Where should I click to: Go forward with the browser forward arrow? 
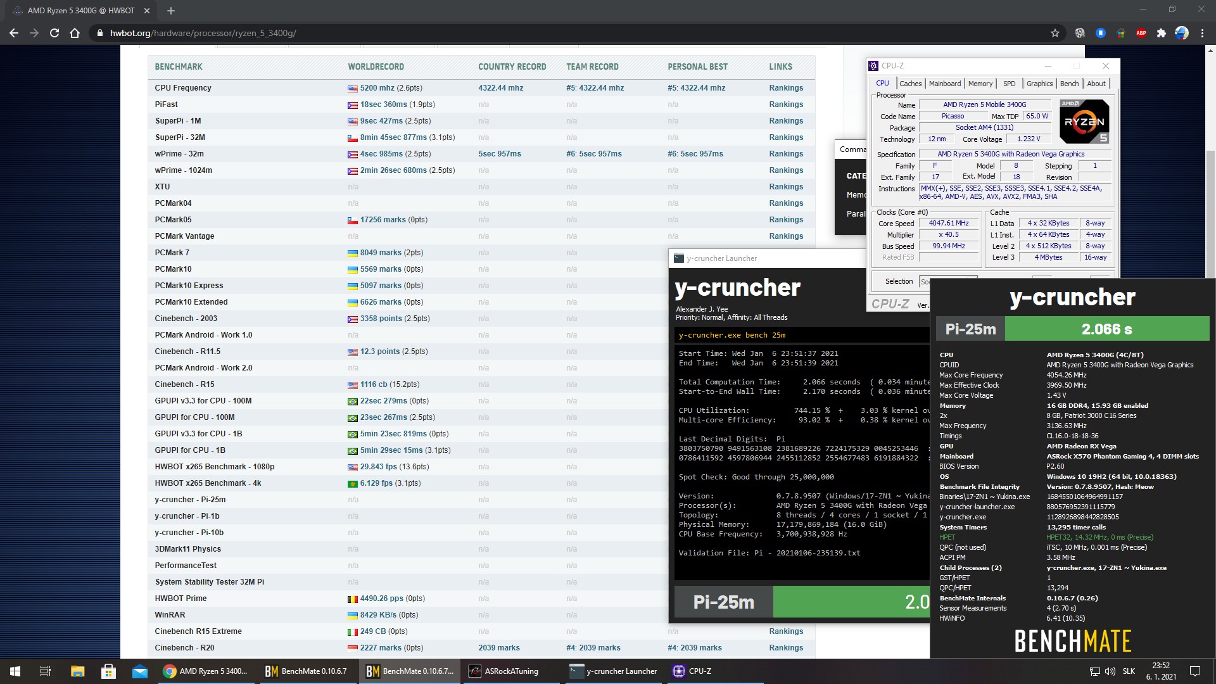point(34,33)
